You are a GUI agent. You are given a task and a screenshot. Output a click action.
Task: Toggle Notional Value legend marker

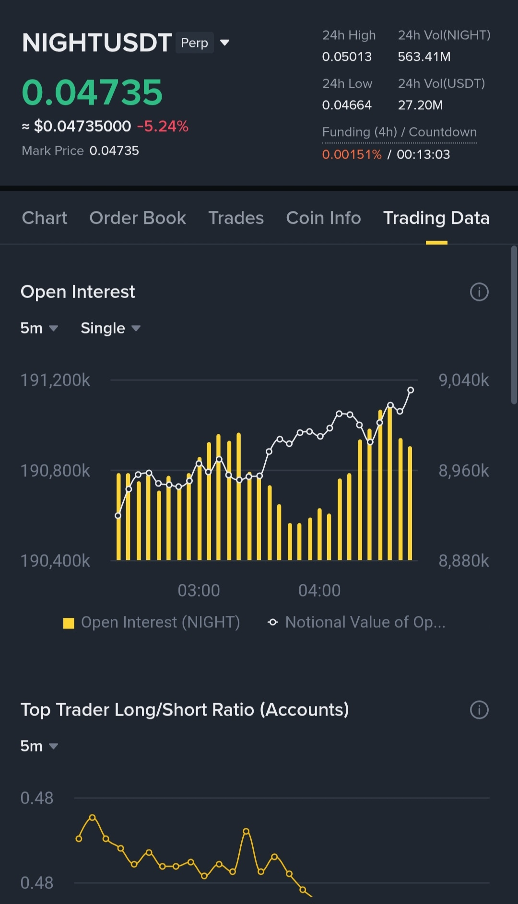point(273,623)
